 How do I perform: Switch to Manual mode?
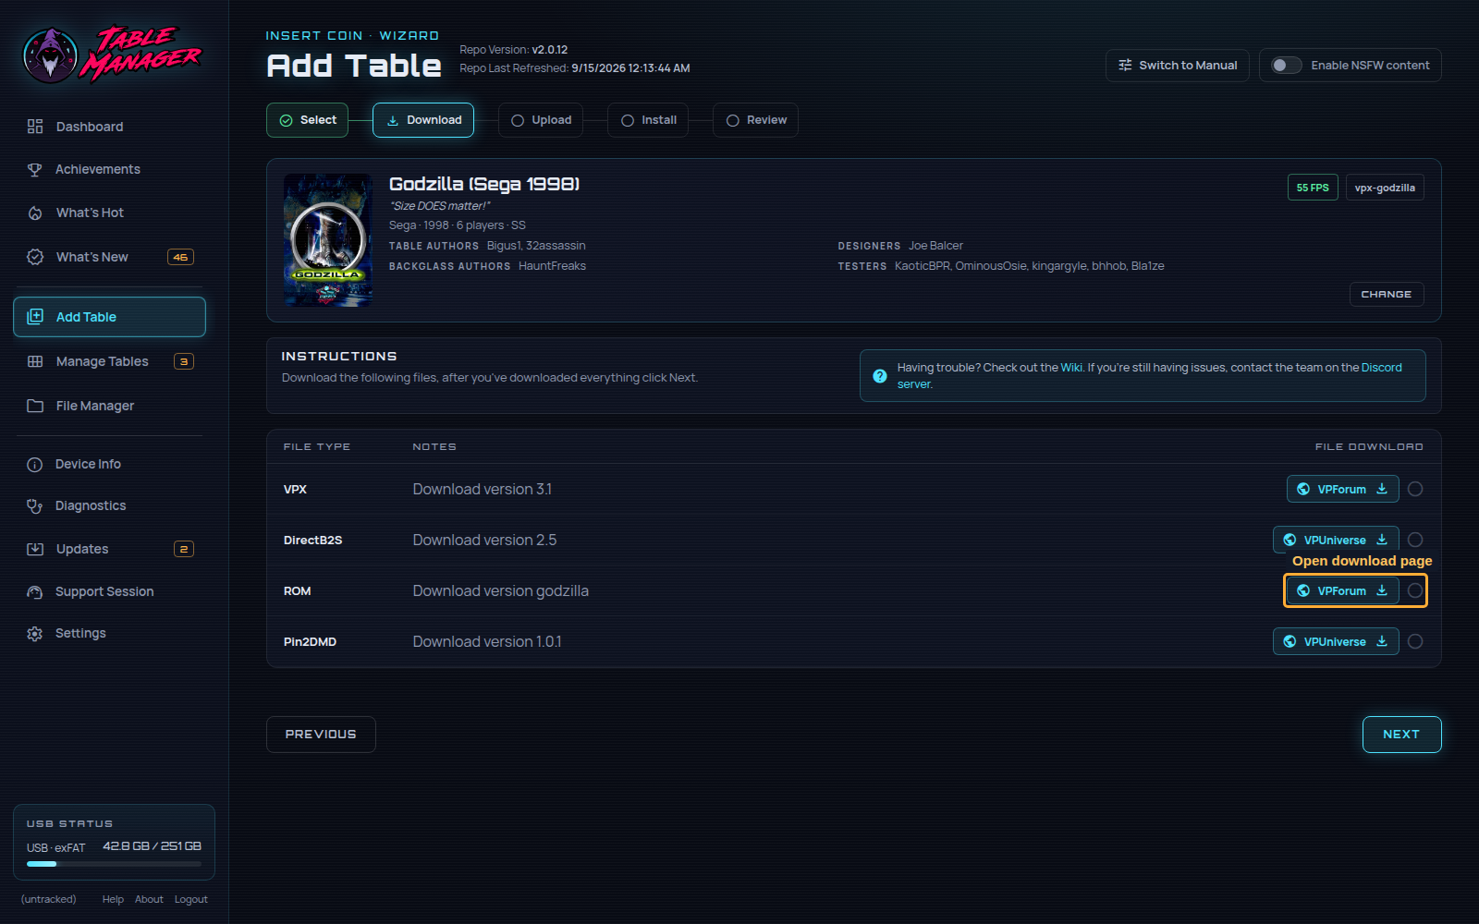(1178, 66)
